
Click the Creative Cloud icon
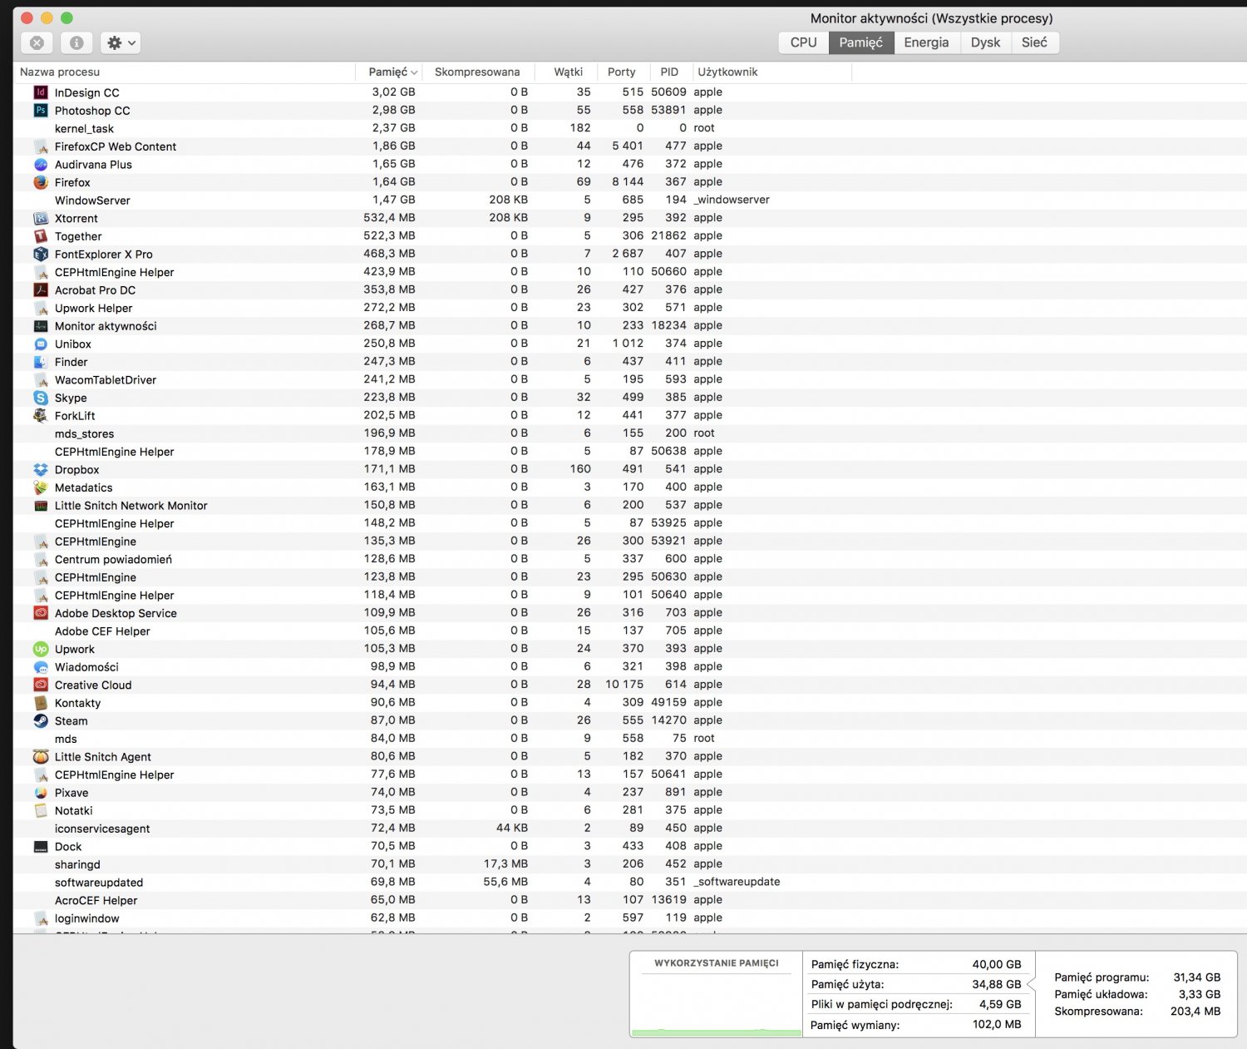41,685
